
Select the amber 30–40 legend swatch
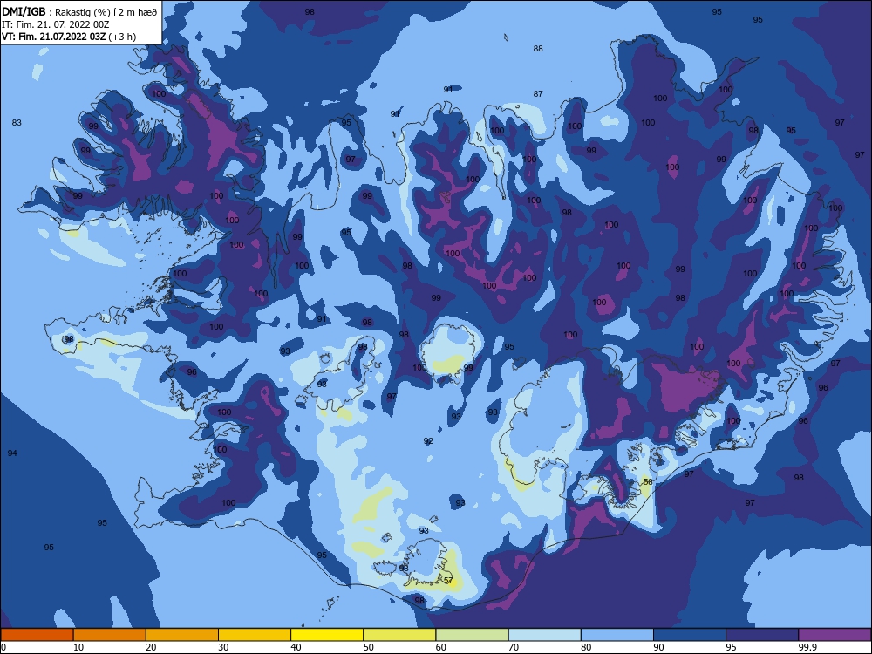click(x=255, y=635)
